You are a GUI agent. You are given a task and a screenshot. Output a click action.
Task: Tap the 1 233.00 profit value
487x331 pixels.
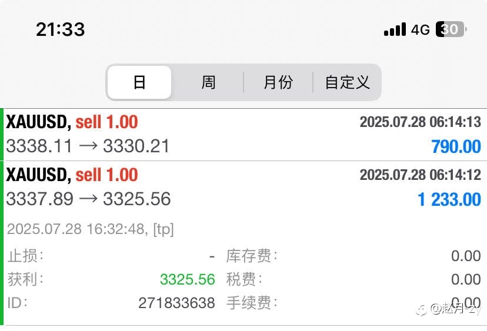point(449,199)
